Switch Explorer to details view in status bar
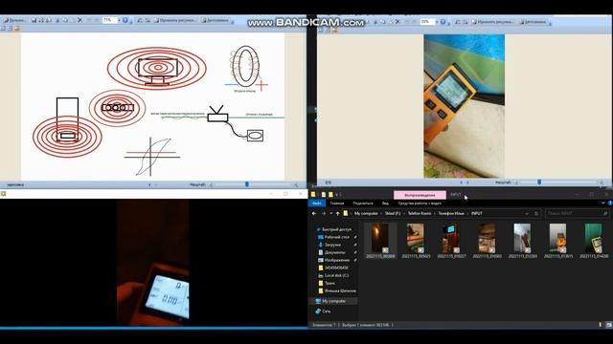The image size is (613, 344). click(601, 325)
